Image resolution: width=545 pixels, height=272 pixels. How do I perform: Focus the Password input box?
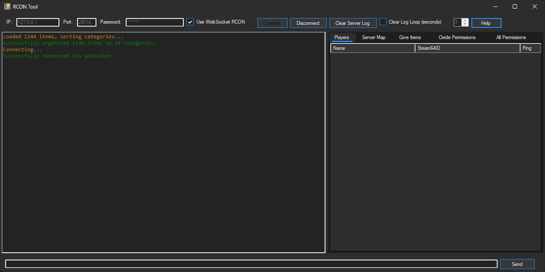click(x=154, y=22)
